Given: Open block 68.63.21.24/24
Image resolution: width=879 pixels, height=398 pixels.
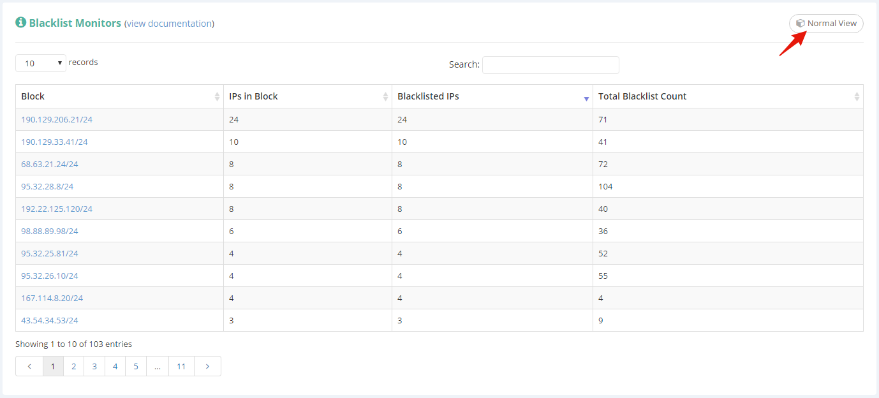Looking at the screenshot, I should tap(50, 164).
